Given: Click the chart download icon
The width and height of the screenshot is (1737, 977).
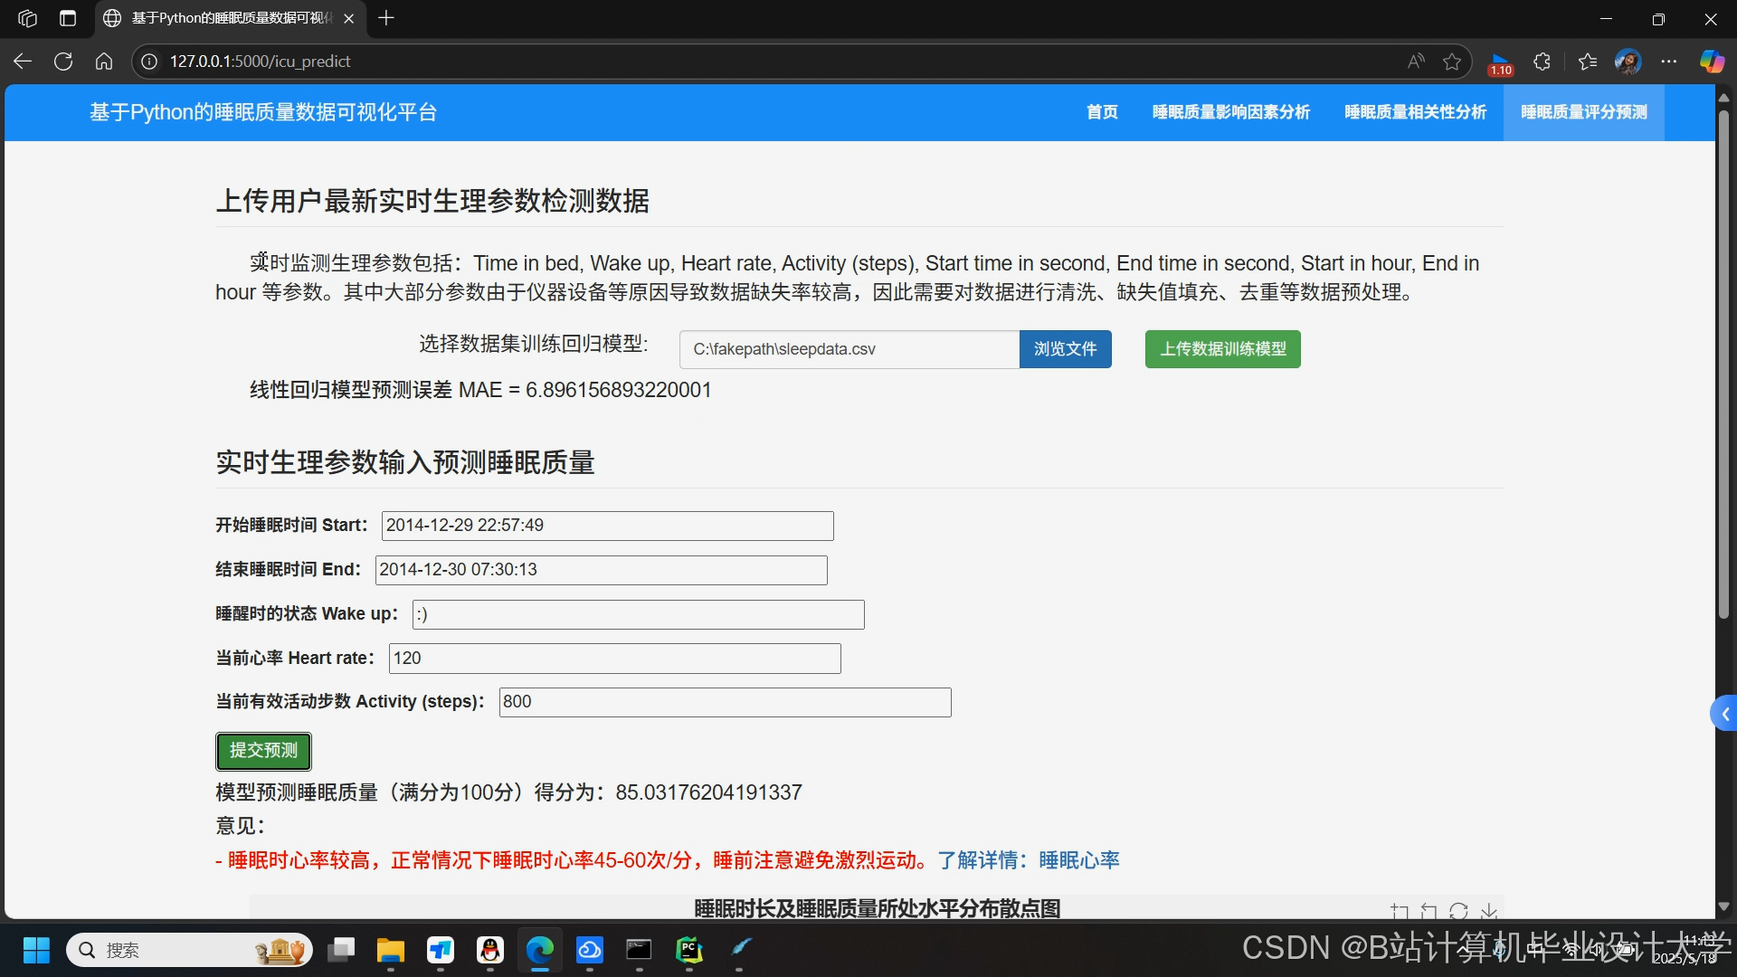Looking at the screenshot, I should click(x=1489, y=911).
